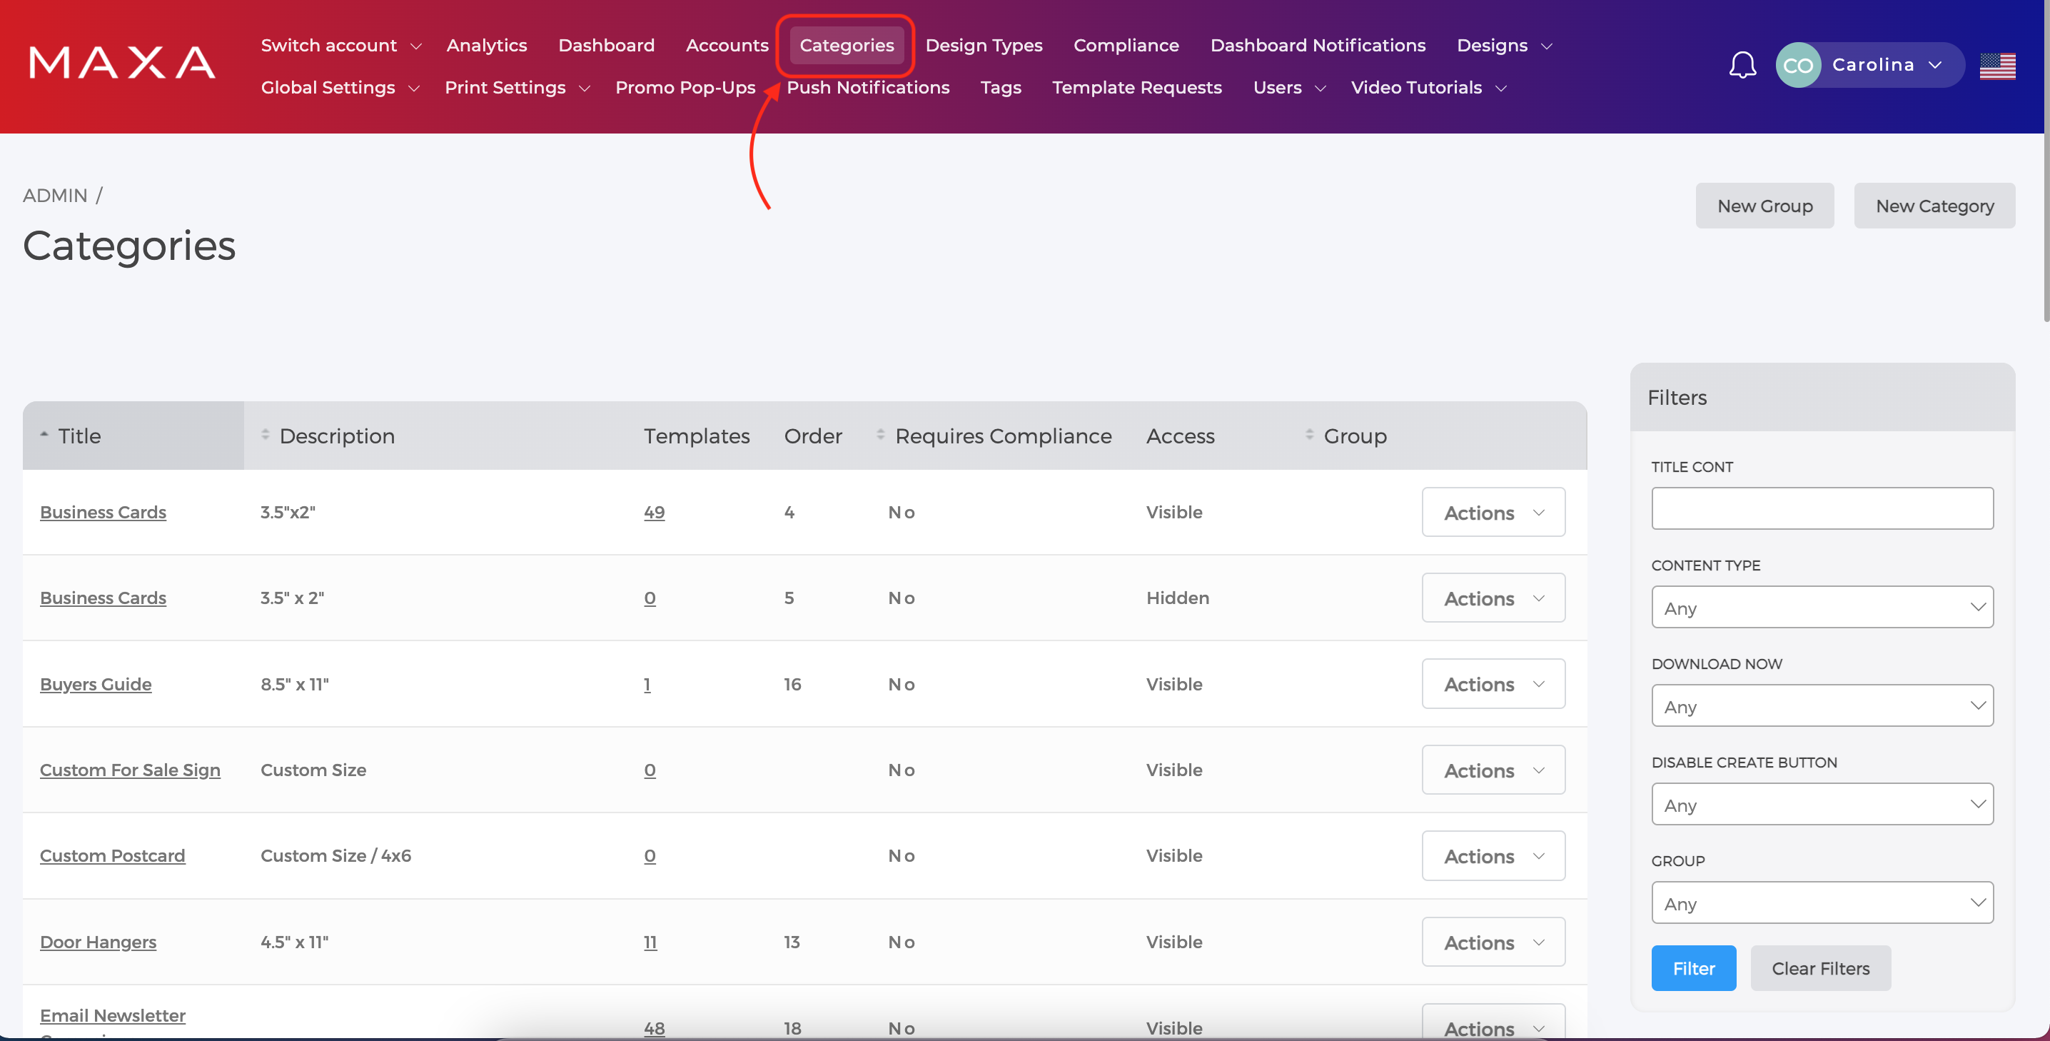Screen dimensions: 2050x1041
Task: Click the Description column sort icon
Action: click(x=265, y=435)
